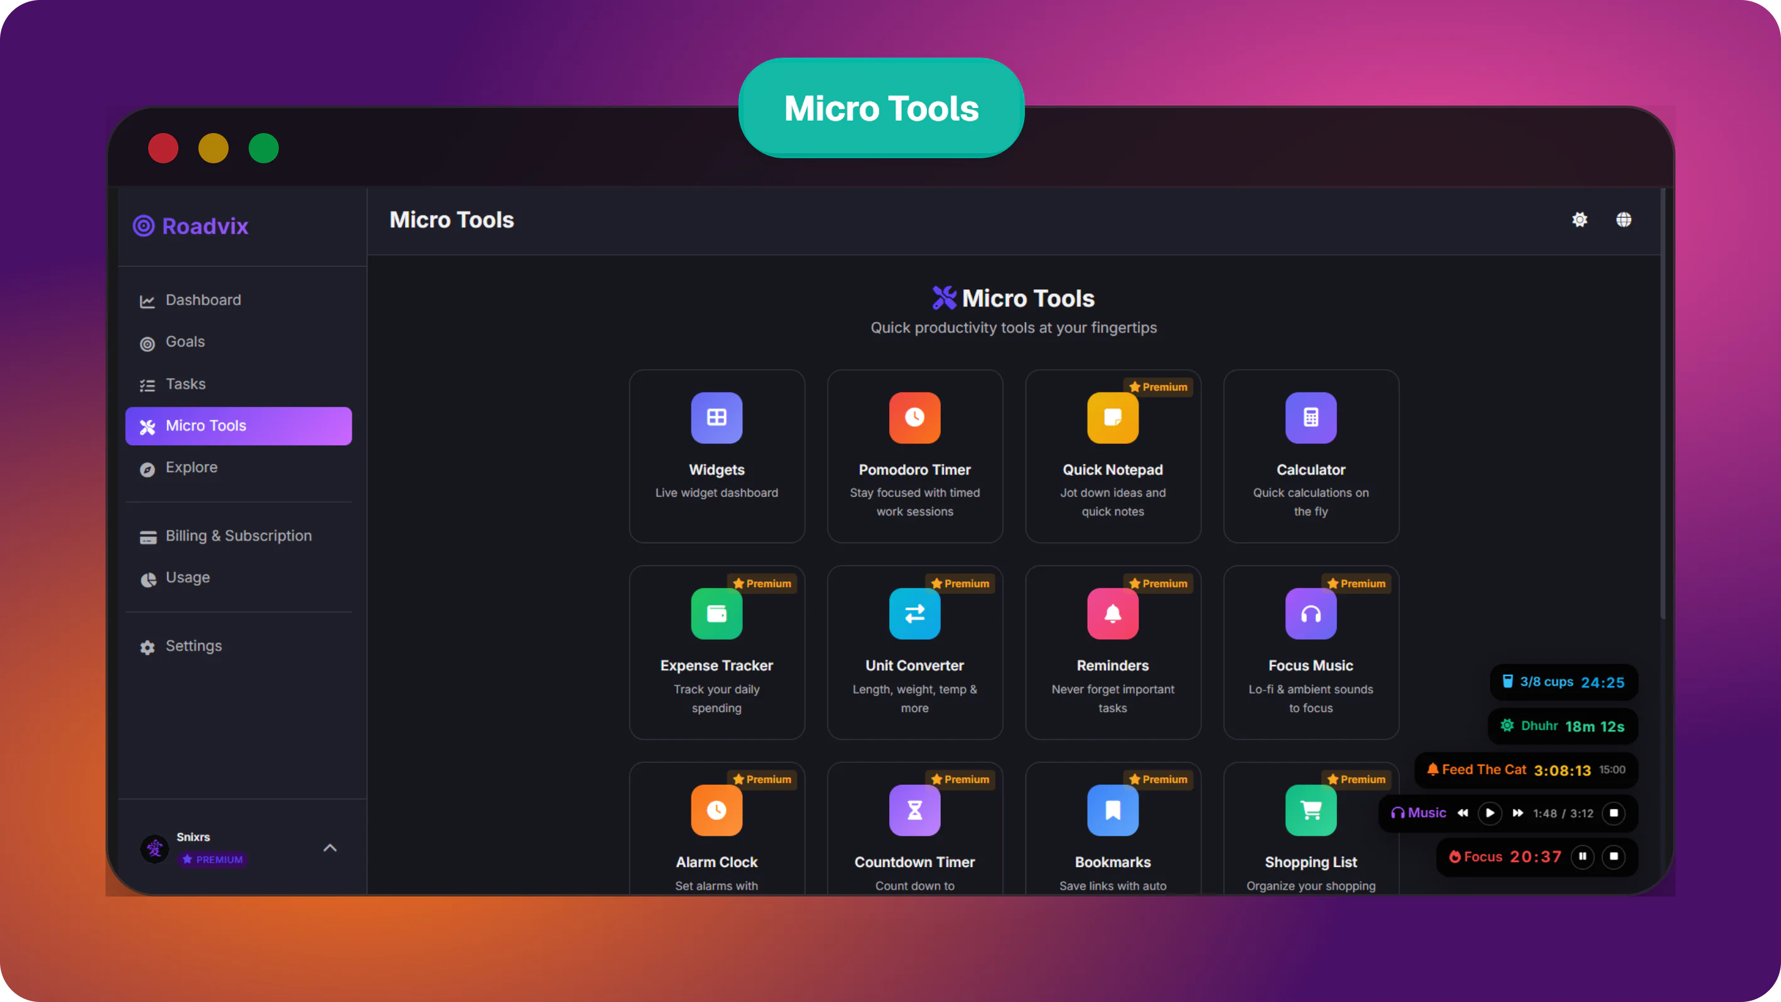The width and height of the screenshot is (1781, 1002).
Task: Open Settings in the sidebar
Action: 239,646
